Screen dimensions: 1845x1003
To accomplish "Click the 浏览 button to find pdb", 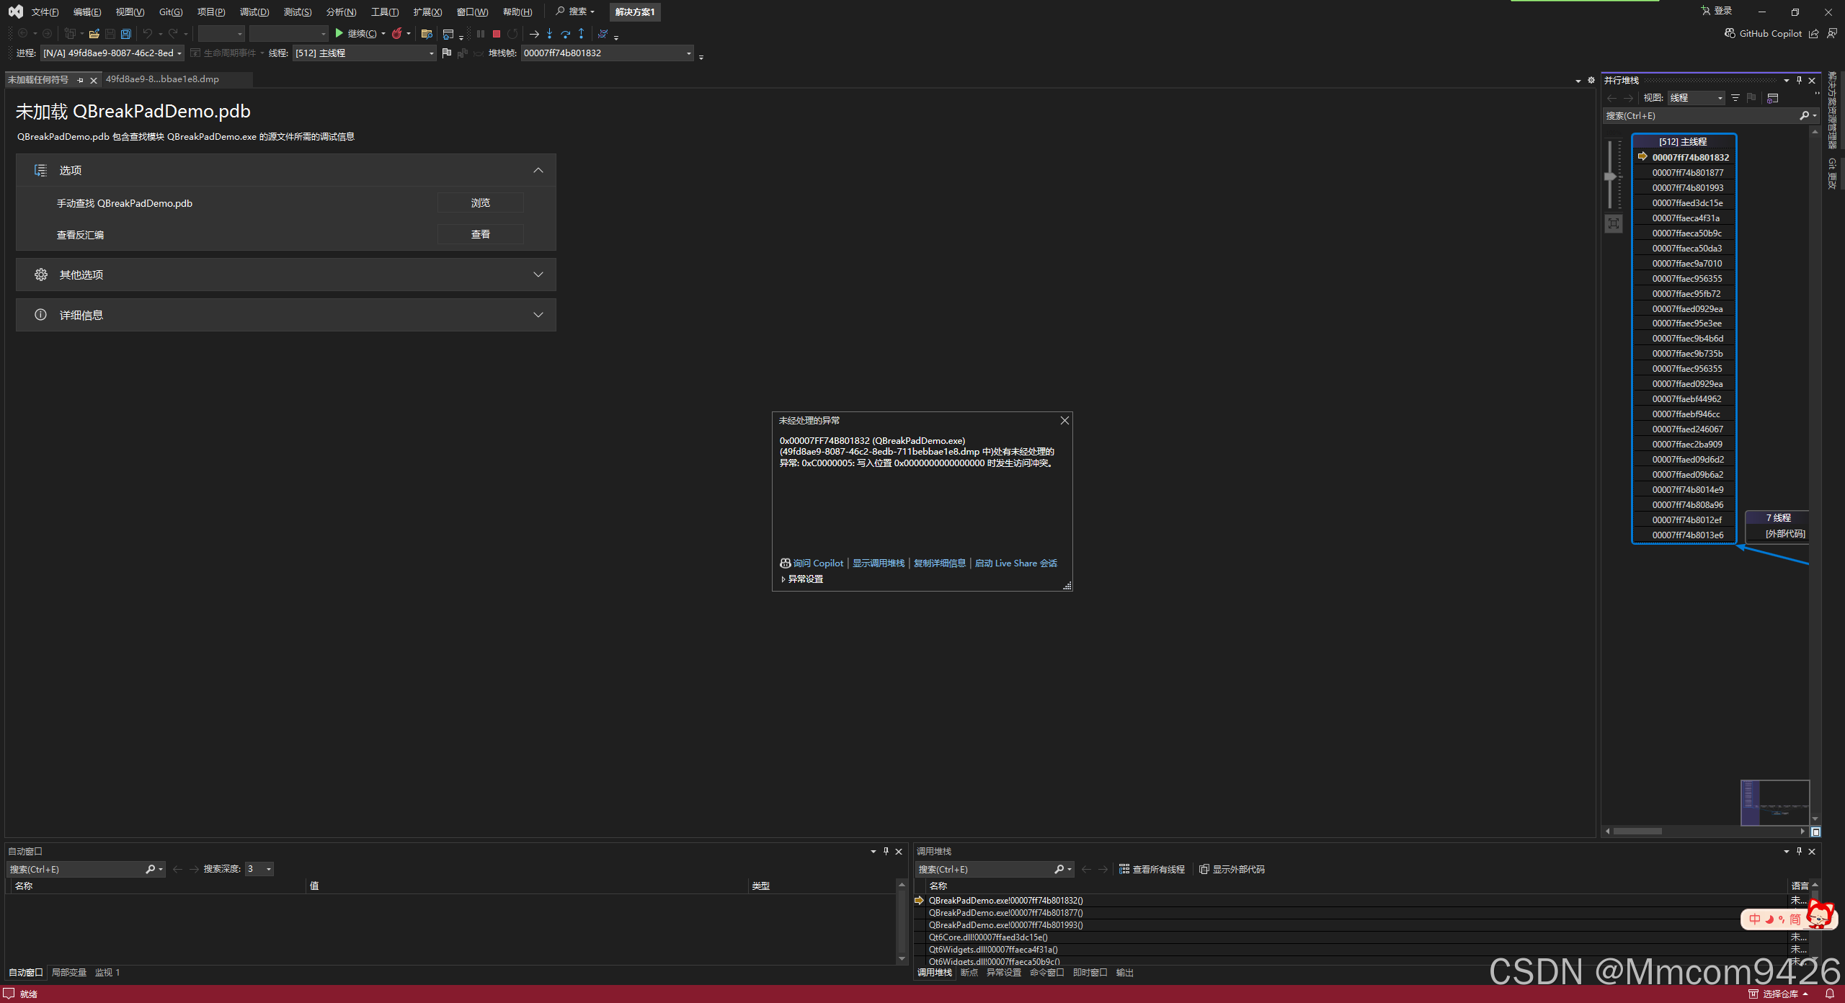I will click(x=480, y=203).
